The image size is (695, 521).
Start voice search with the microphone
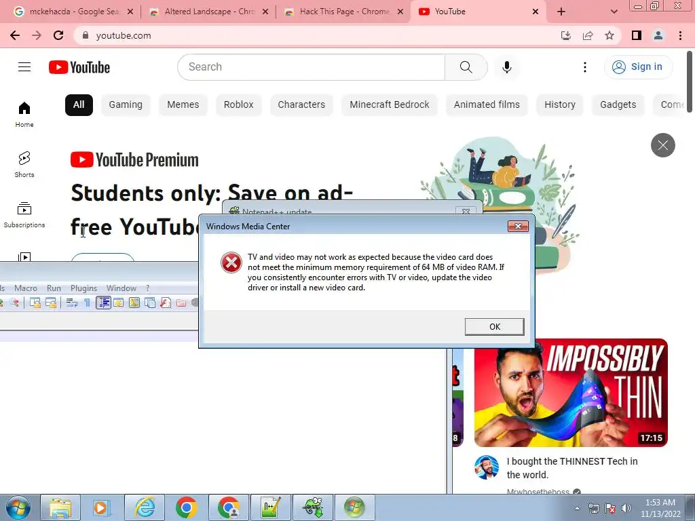[506, 67]
